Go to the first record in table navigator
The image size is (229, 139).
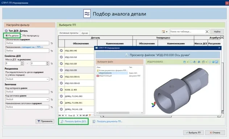[59, 115]
